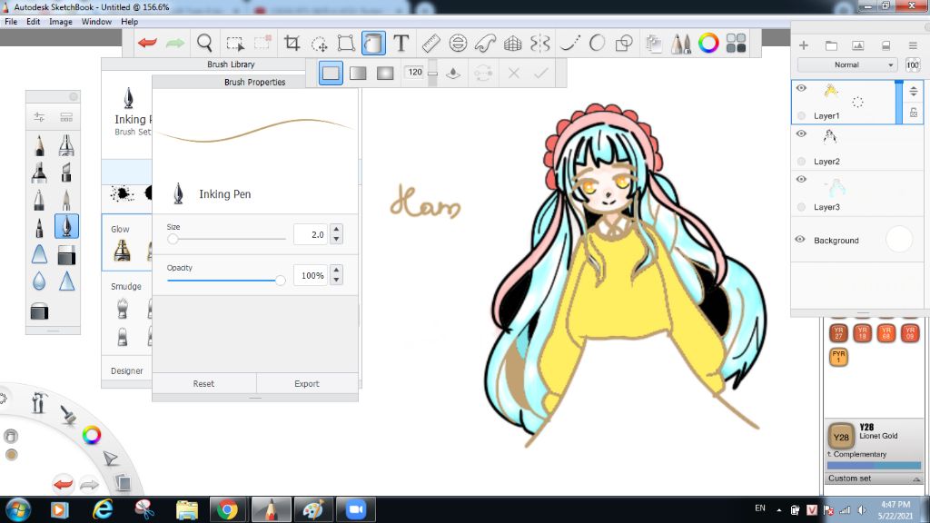Select the Y28 Lionet Gold swatch
Screen dimensions: 930x523
(x=841, y=437)
